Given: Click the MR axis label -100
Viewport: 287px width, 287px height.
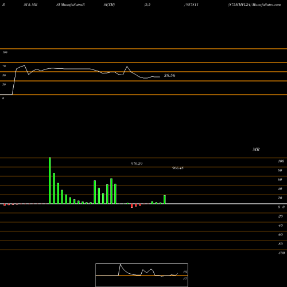Looking at the screenshot, I should tap(281, 253).
